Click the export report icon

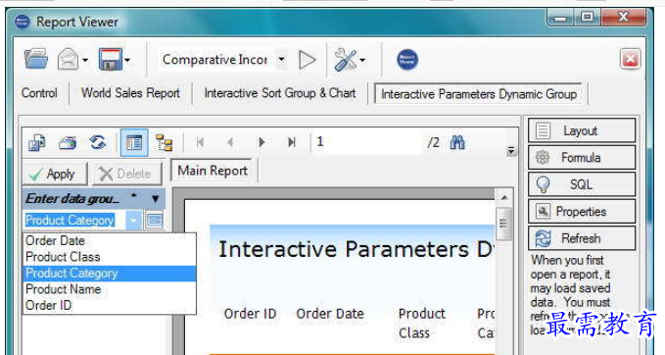(x=37, y=142)
